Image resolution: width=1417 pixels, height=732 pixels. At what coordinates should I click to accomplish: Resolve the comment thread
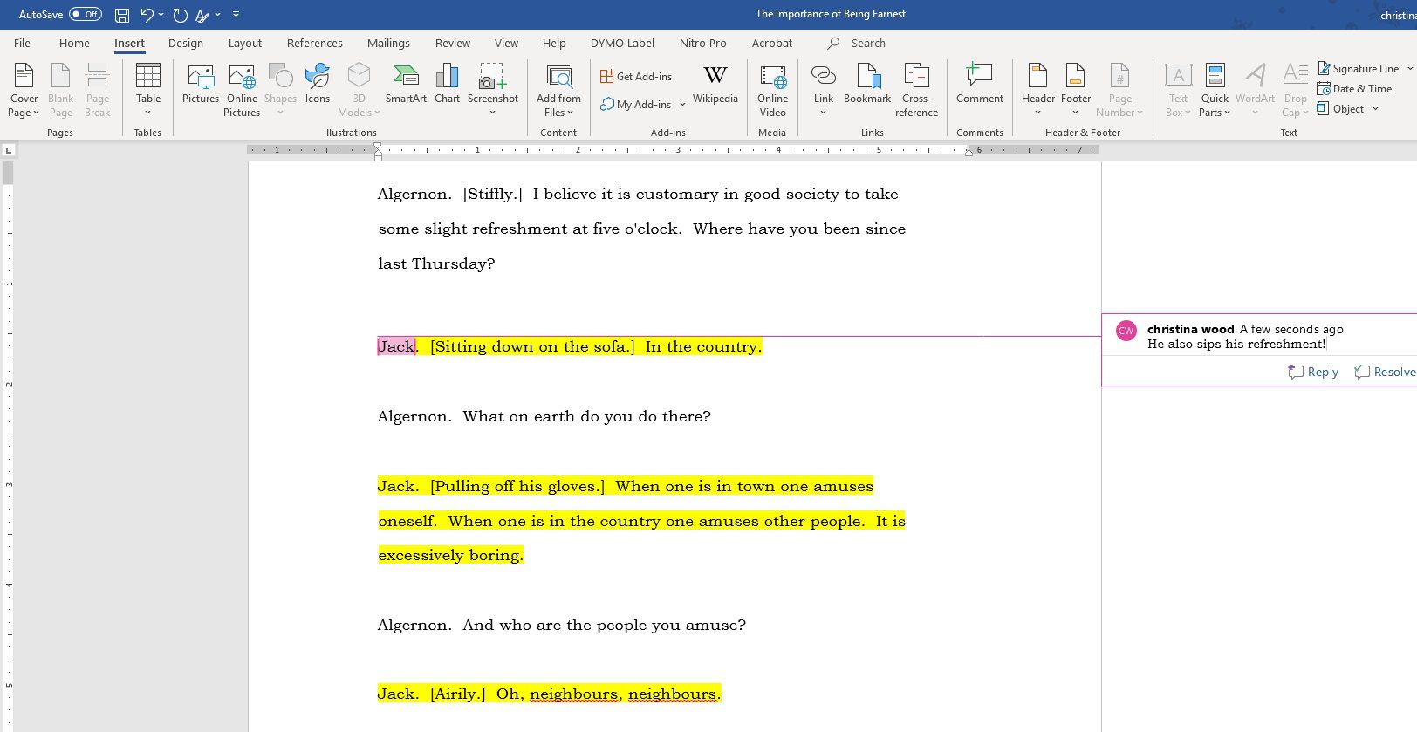pos(1385,372)
